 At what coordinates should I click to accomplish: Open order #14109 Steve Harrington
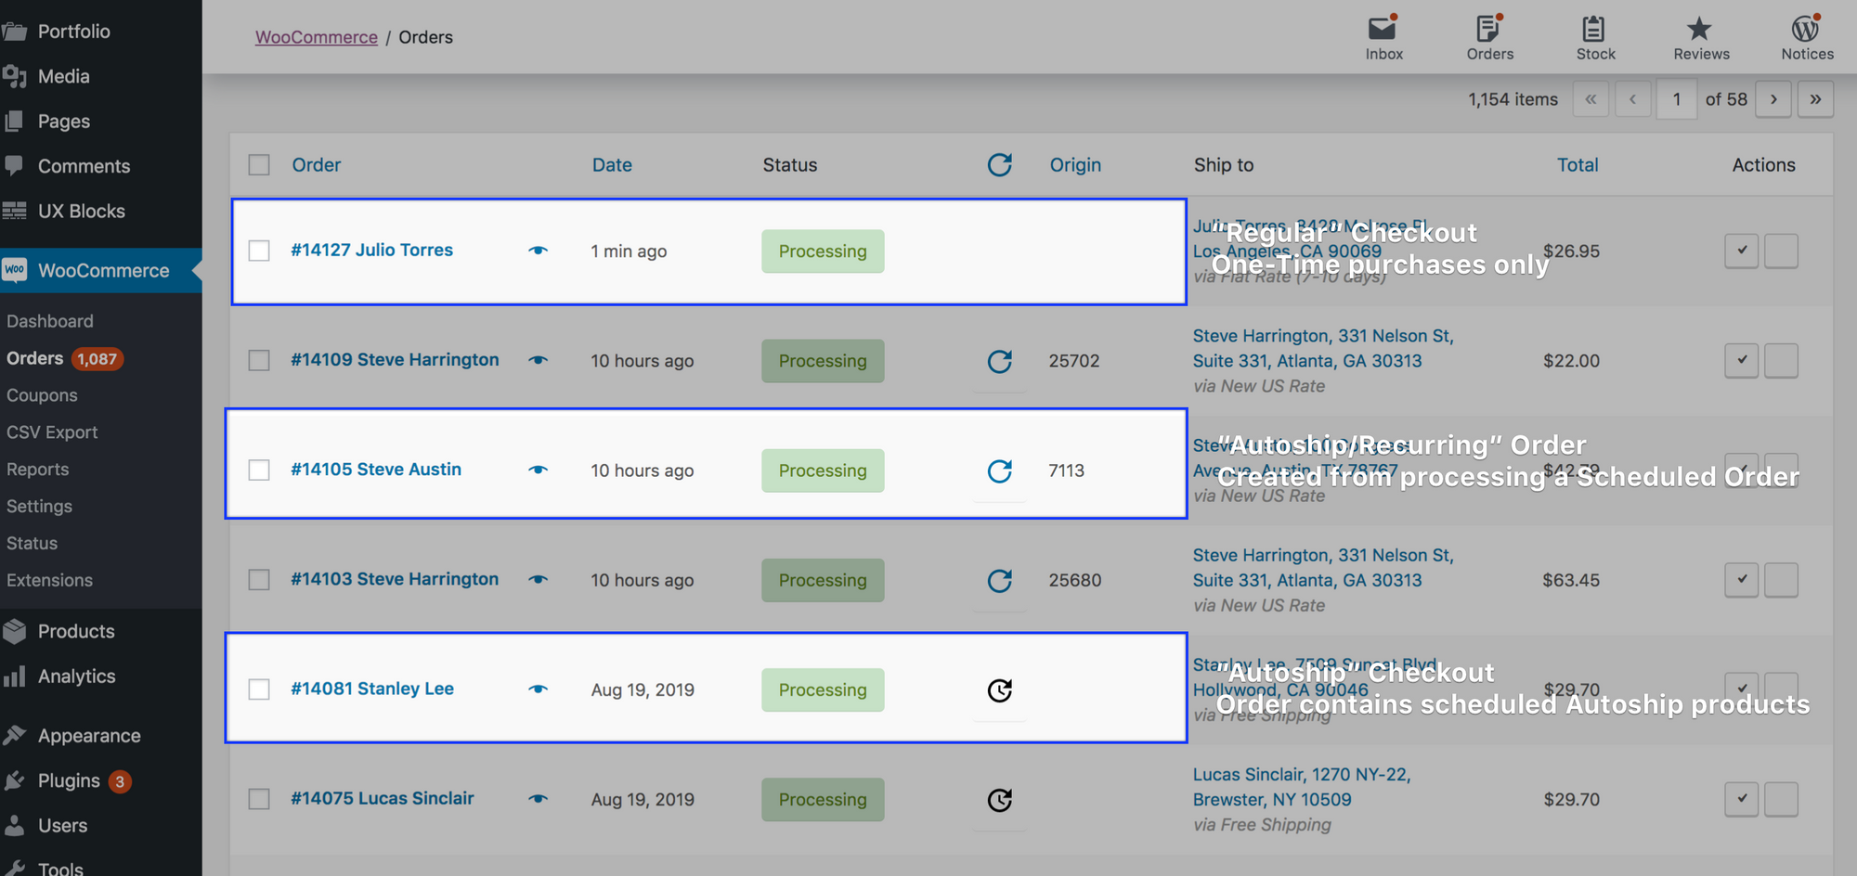[395, 360]
